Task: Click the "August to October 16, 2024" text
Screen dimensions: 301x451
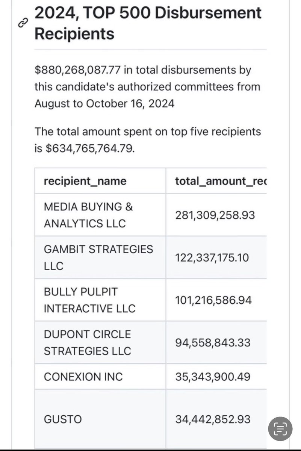Action: tap(104, 103)
